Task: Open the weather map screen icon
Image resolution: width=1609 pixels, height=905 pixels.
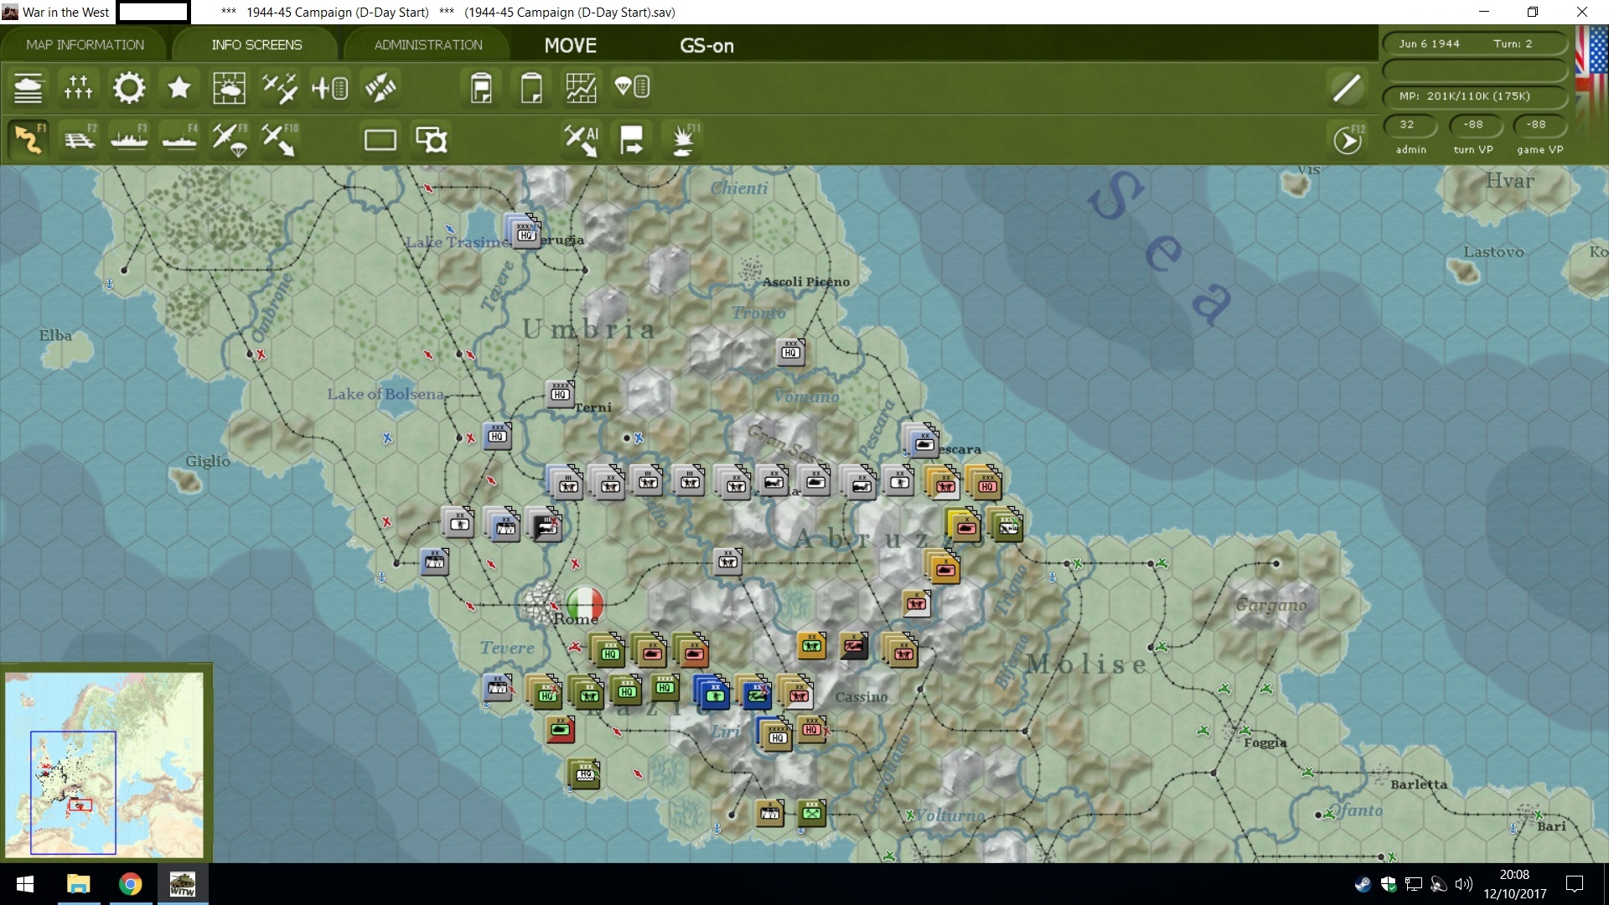Action: [x=229, y=87]
